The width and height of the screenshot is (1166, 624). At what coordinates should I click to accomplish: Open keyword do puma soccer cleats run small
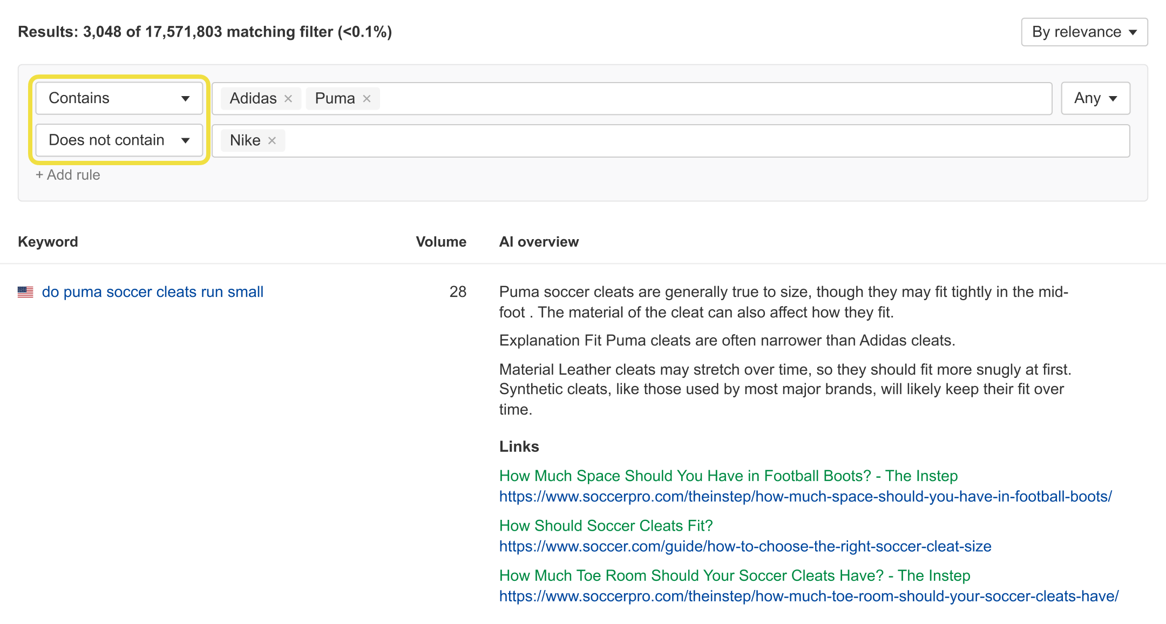152,292
